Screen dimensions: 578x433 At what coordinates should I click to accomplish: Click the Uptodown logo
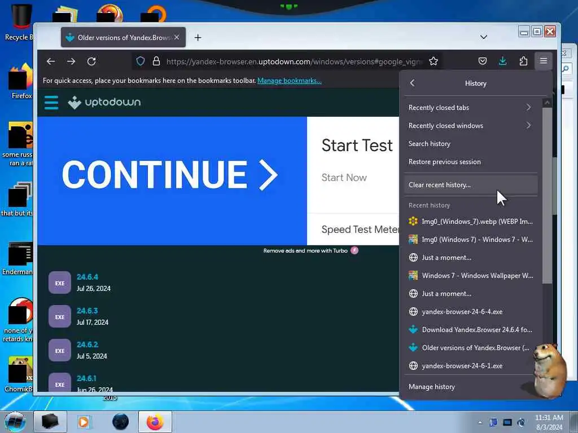tap(104, 102)
